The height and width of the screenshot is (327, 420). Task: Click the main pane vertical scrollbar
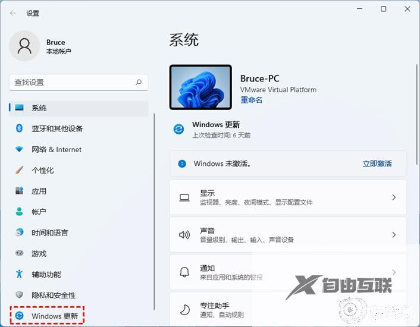[416, 115]
